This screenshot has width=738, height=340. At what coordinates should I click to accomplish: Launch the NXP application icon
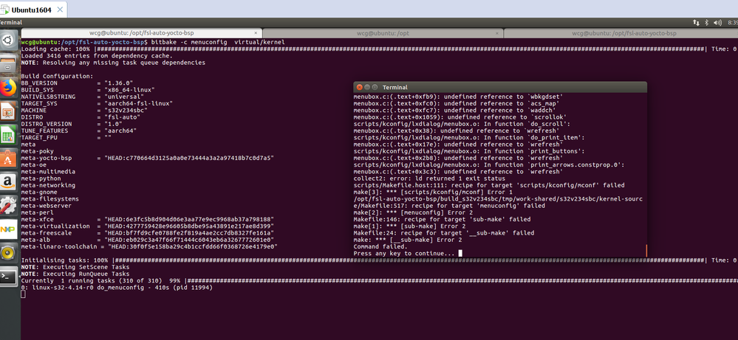pyautogui.click(x=8, y=229)
